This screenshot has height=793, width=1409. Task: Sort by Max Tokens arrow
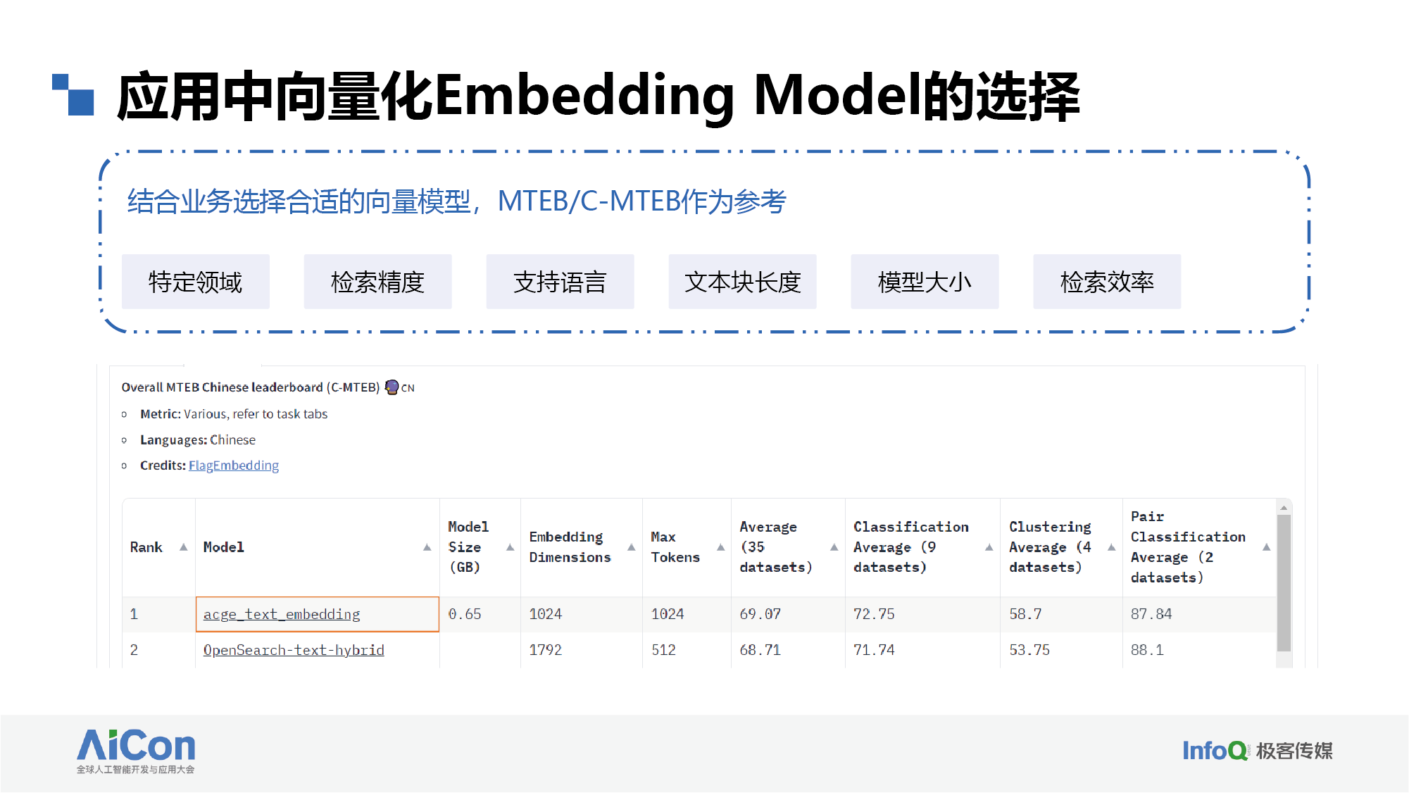720,547
